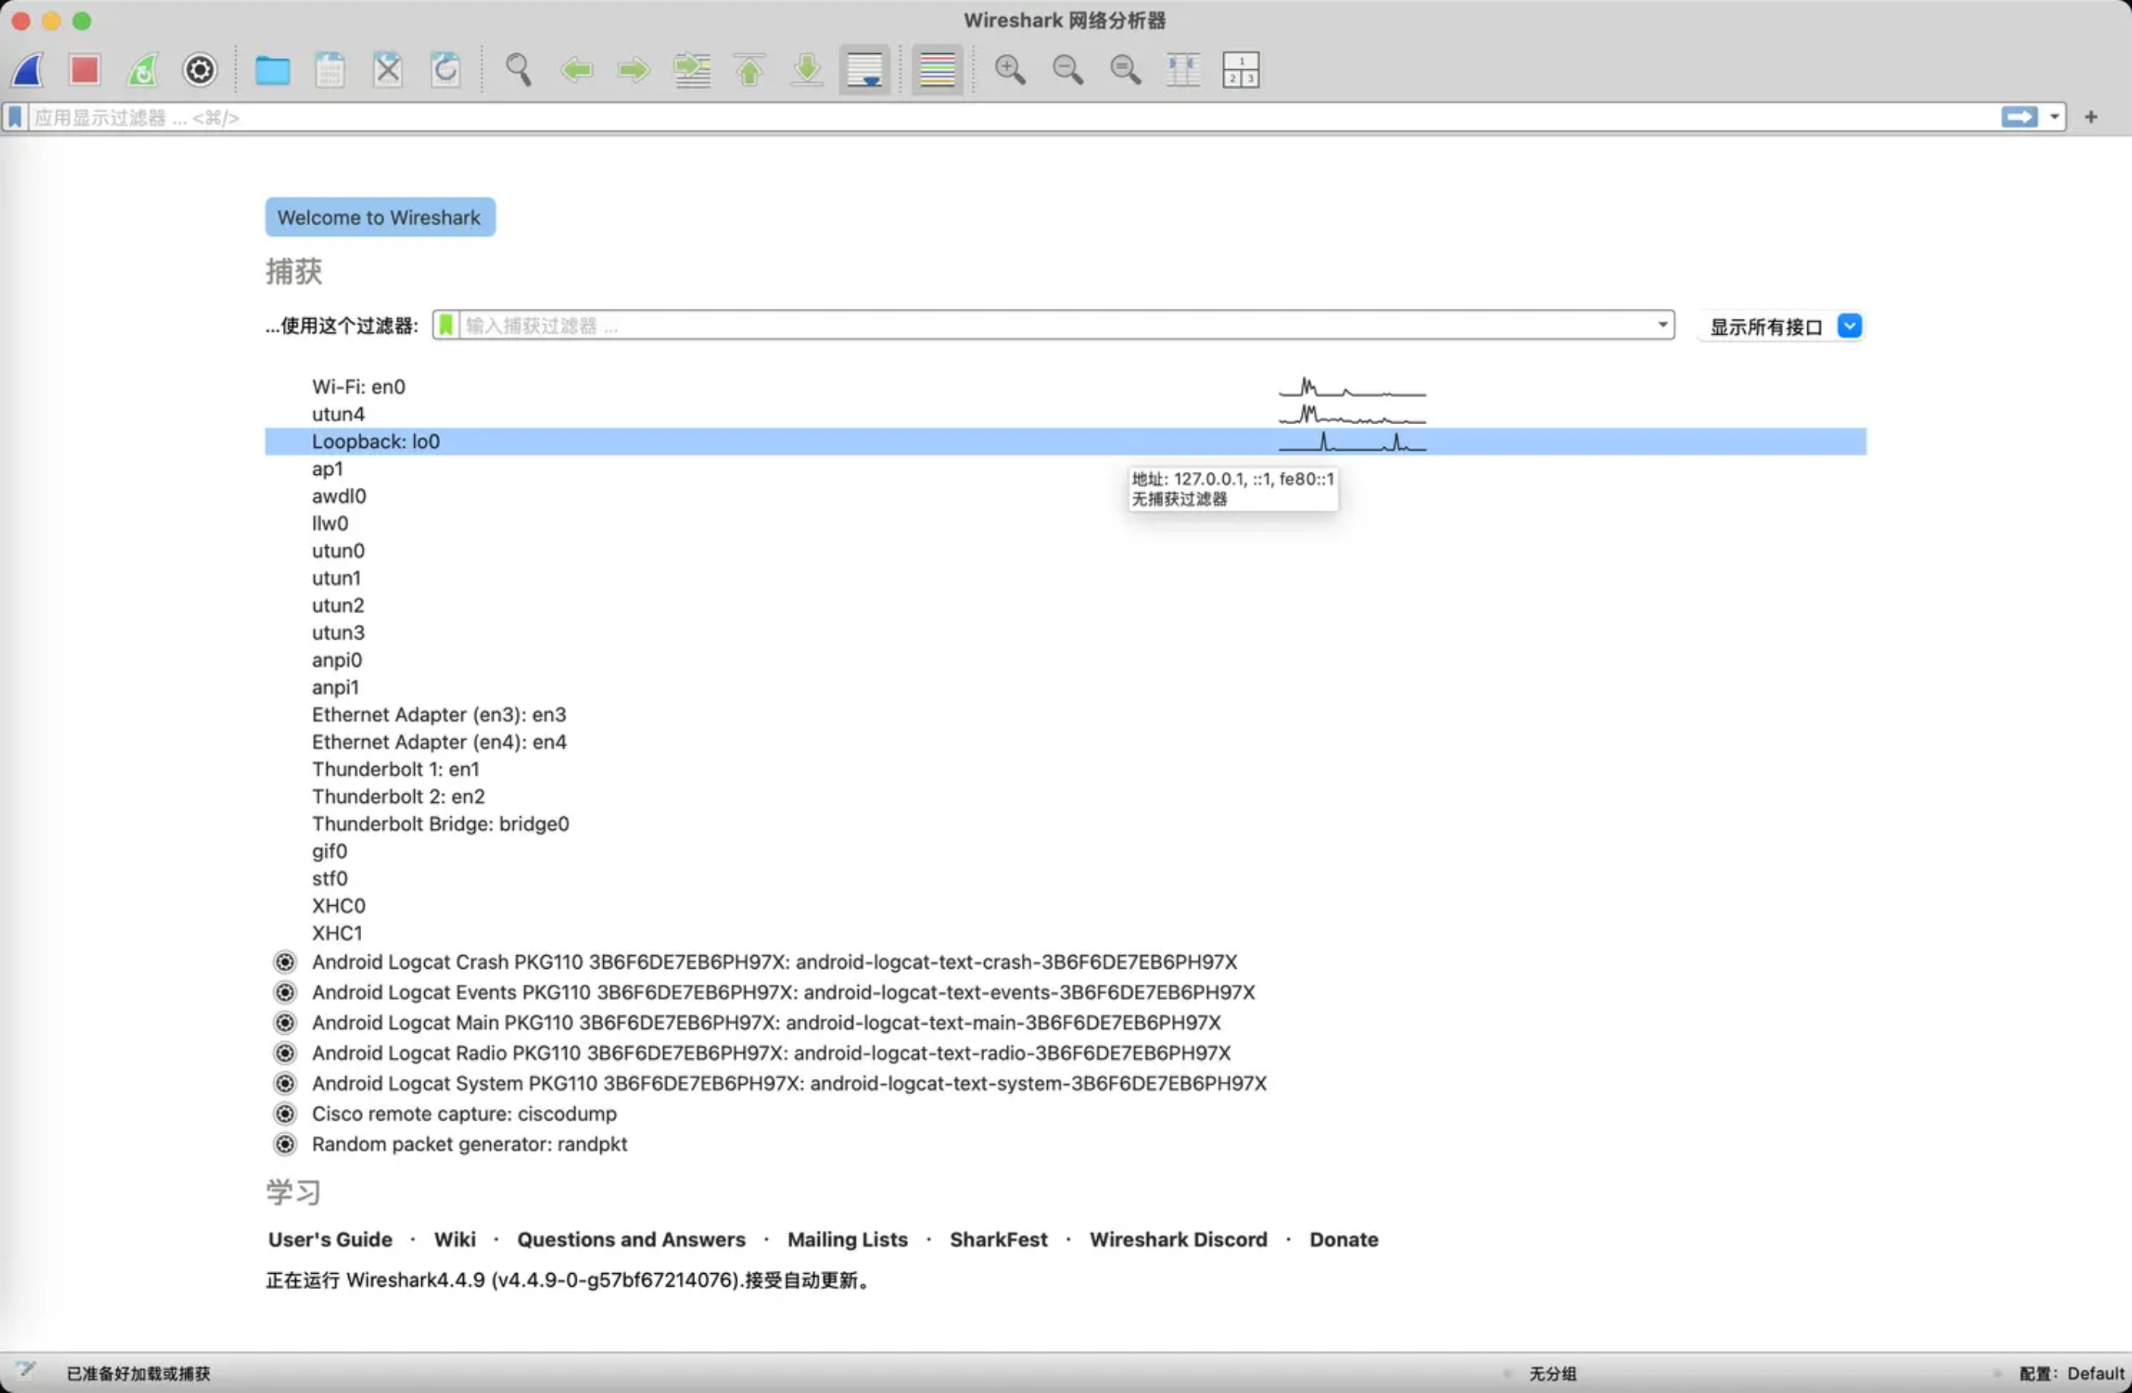Zoom in main window text
Viewport: 2132px width, 1393px height.
point(1010,70)
